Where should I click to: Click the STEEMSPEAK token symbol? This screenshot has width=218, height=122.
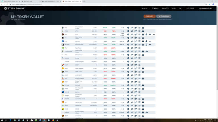pyautogui.click(x=68, y=51)
